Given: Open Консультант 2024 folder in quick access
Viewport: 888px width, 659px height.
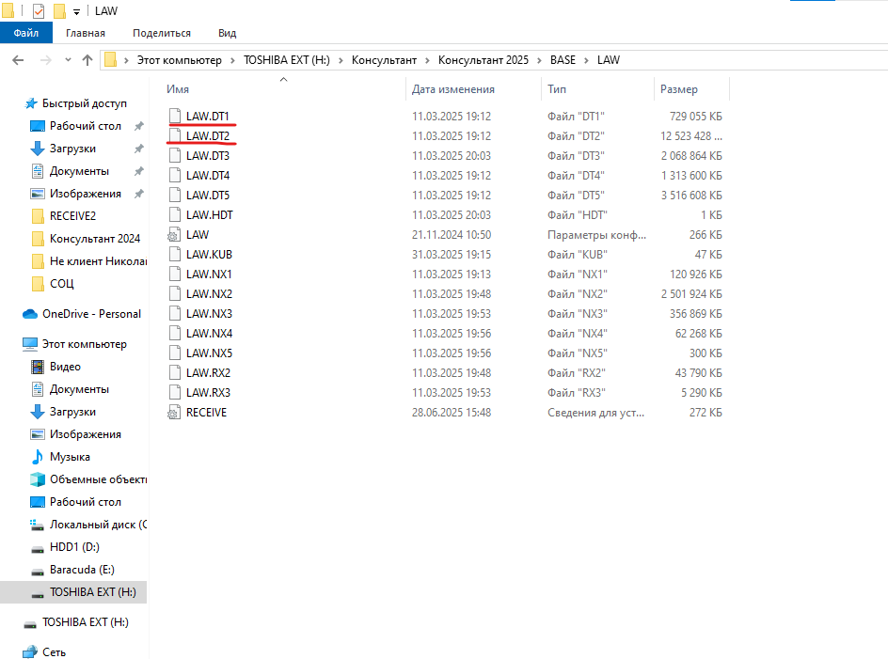Looking at the screenshot, I should tap(95, 239).
